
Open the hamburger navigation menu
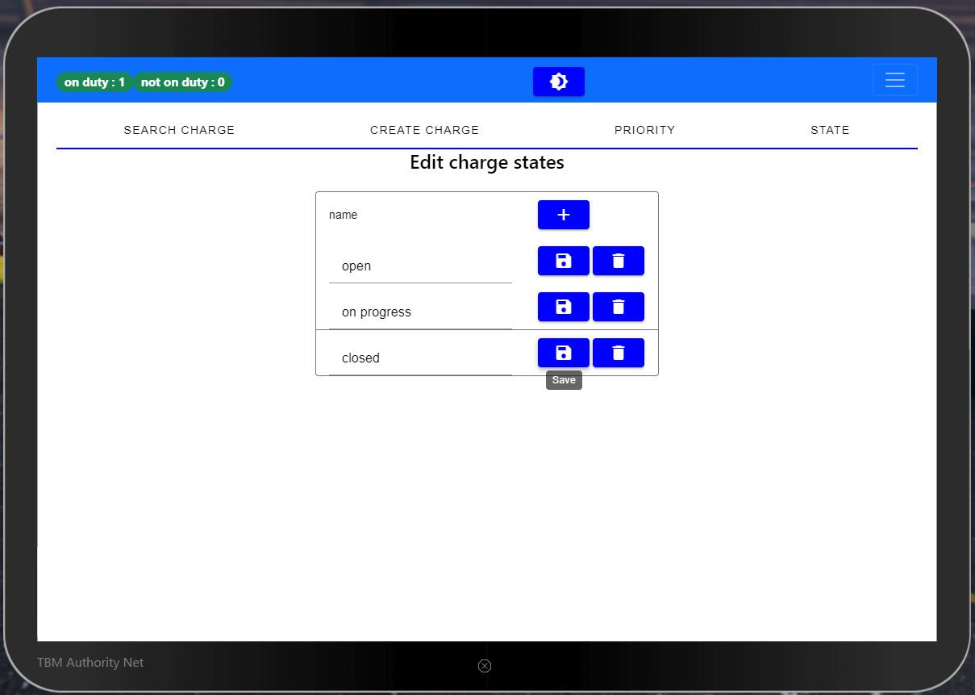(x=894, y=80)
